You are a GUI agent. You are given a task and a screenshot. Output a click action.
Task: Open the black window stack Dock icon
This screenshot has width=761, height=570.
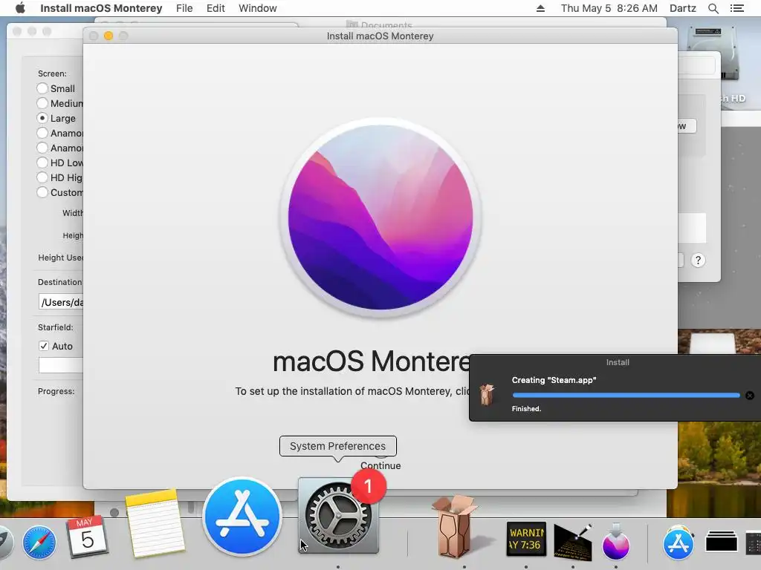pyautogui.click(x=721, y=542)
